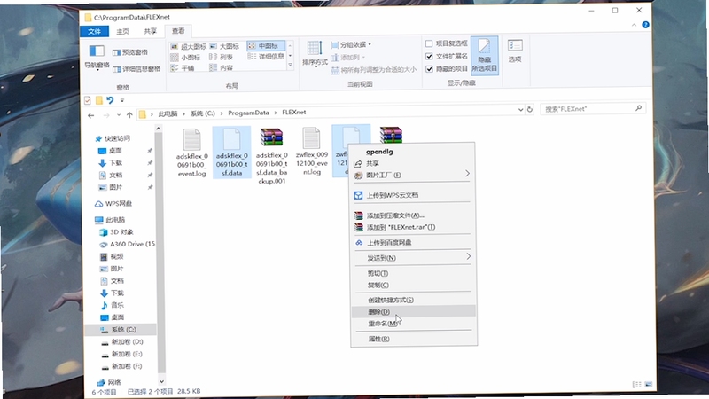The image size is (709, 399).
Task: Select tiles (平铺) layout
Action: coord(183,68)
